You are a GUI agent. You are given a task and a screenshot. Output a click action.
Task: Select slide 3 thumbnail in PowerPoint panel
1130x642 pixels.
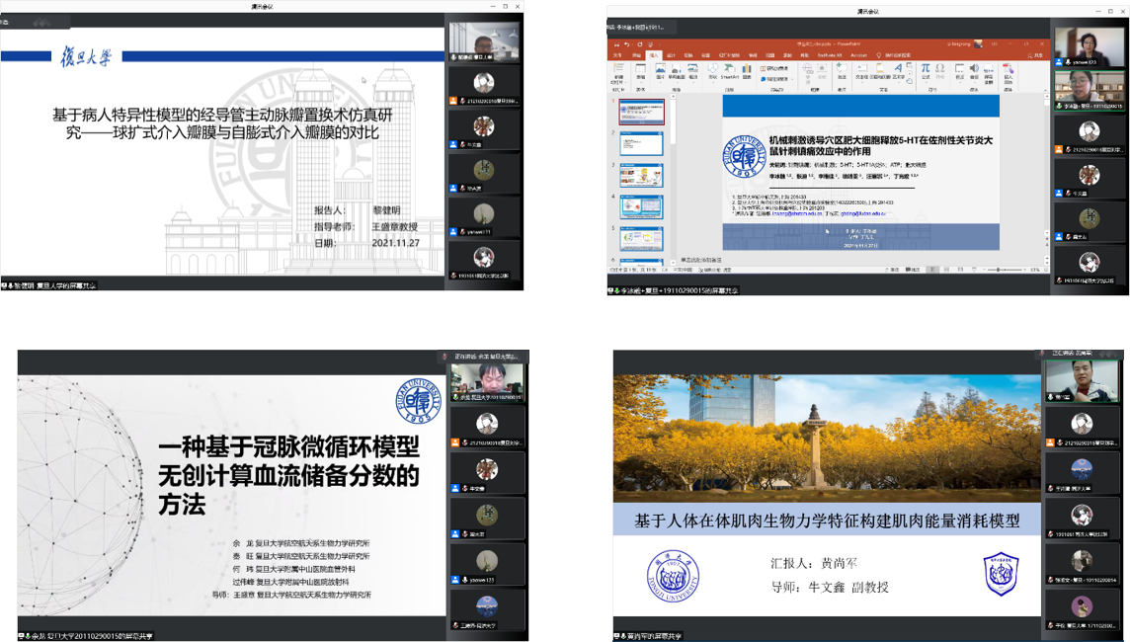[641, 175]
